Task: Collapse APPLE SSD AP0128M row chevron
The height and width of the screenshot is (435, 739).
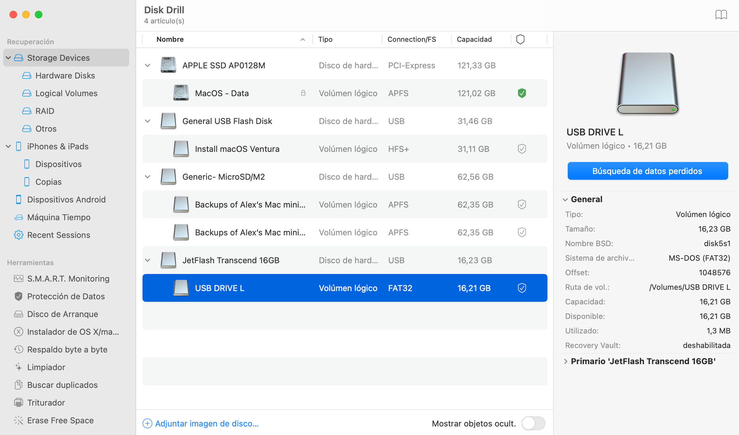Action: click(x=148, y=65)
